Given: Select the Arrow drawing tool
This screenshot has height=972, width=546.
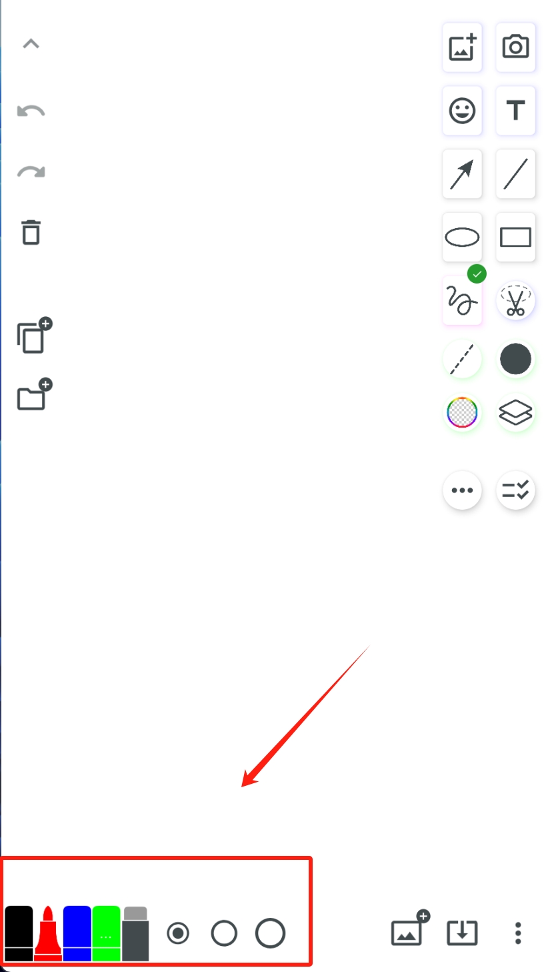Looking at the screenshot, I should click(462, 174).
